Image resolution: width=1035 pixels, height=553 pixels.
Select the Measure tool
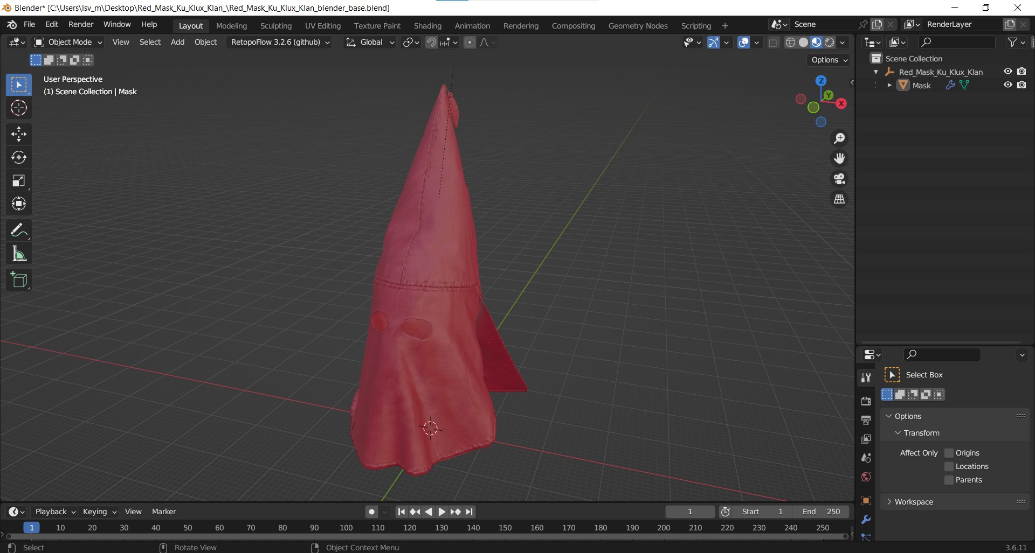coord(19,254)
